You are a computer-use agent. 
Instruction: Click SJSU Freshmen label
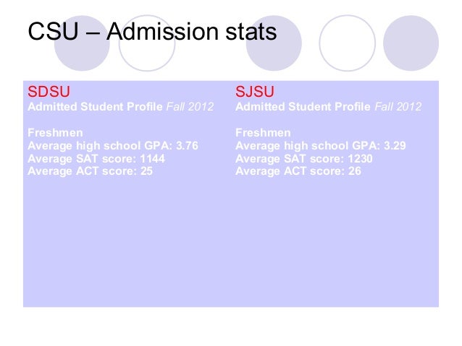pos(263,133)
